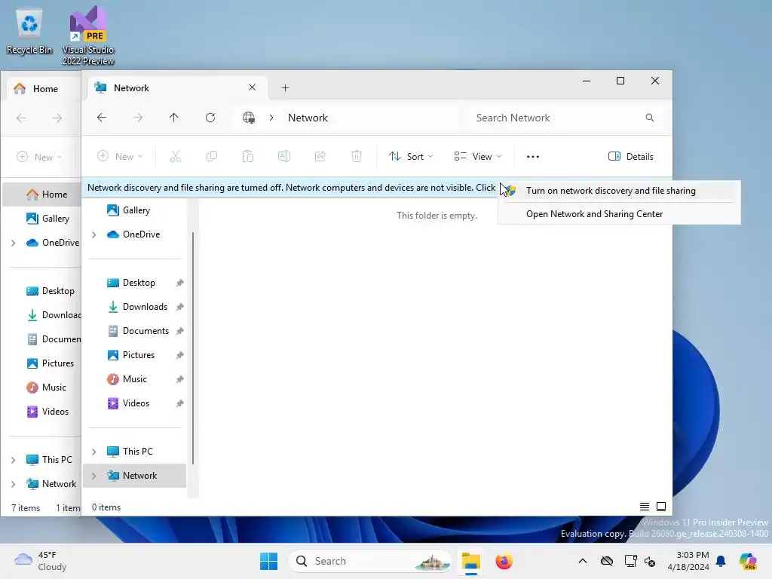Screen dimensions: 772x579
Task: Click the Share icon in toolbar
Action: click(x=320, y=157)
